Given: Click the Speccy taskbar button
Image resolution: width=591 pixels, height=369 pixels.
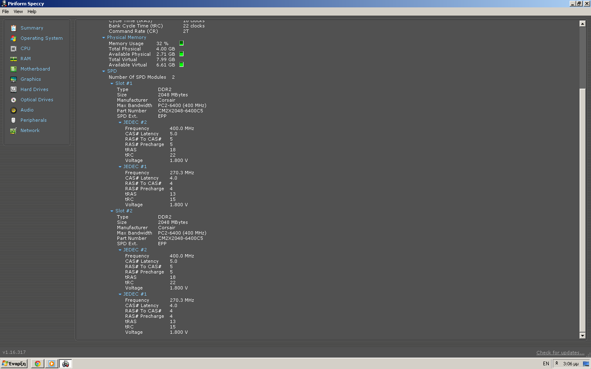Looking at the screenshot, I should [x=66, y=364].
